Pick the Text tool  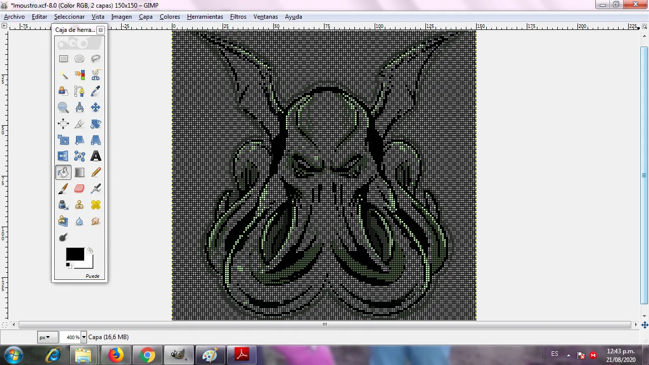click(x=96, y=156)
